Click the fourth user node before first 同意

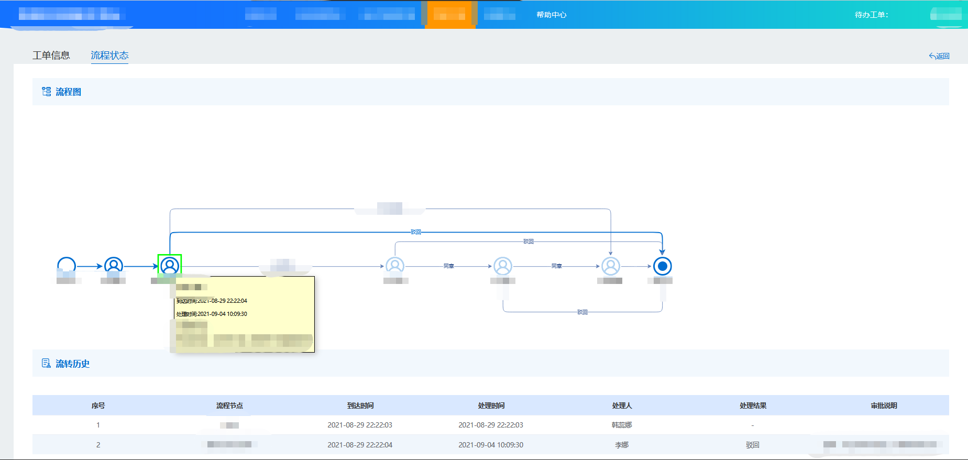(x=395, y=266)
